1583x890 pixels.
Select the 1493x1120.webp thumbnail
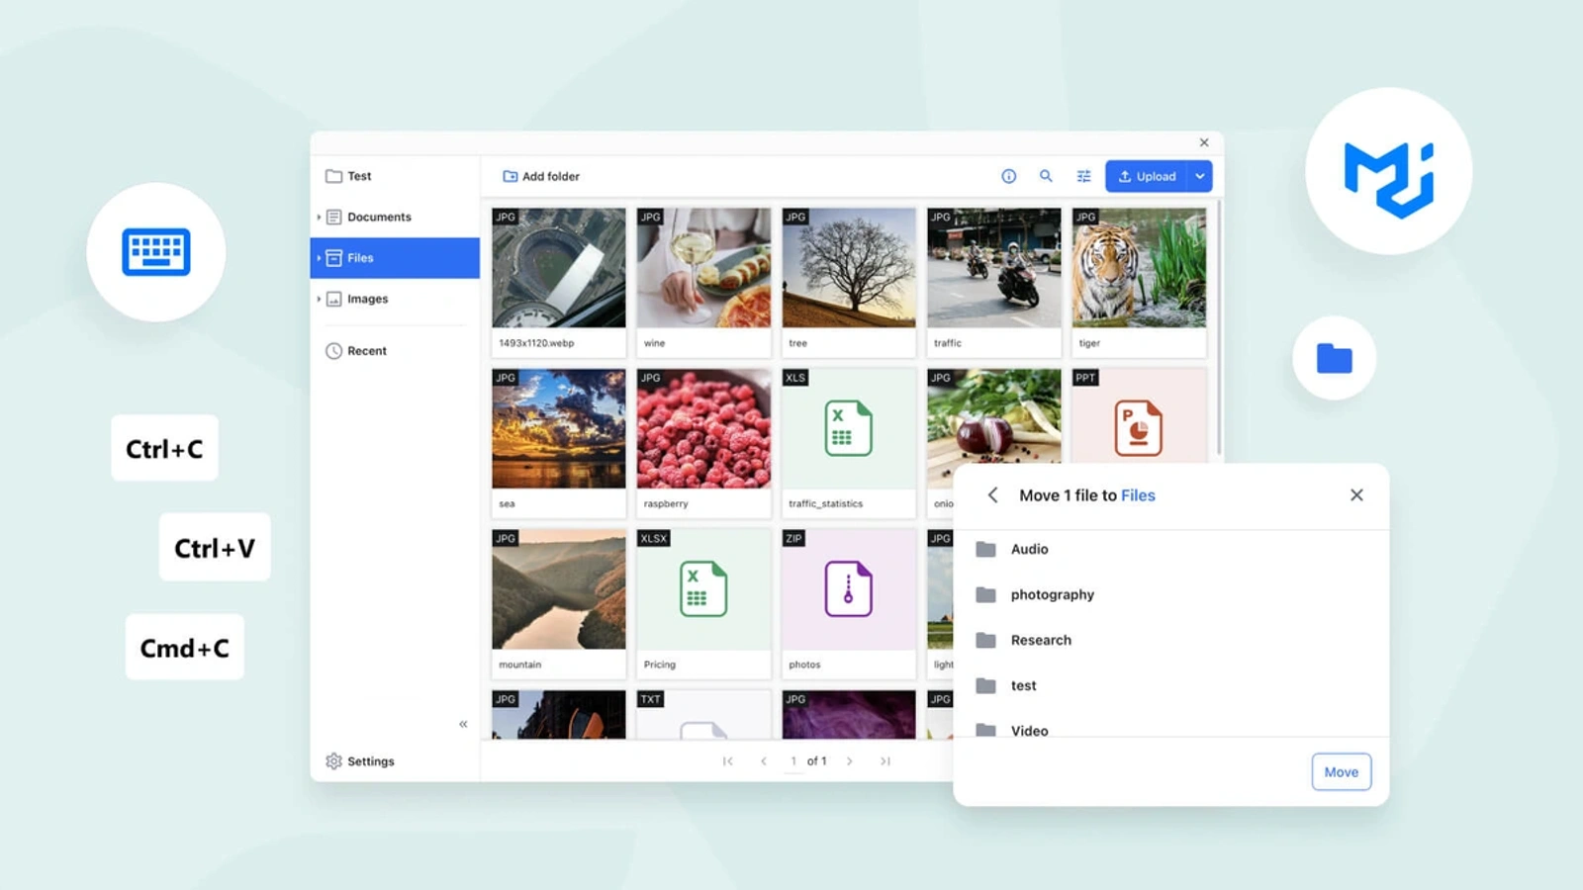559,268
